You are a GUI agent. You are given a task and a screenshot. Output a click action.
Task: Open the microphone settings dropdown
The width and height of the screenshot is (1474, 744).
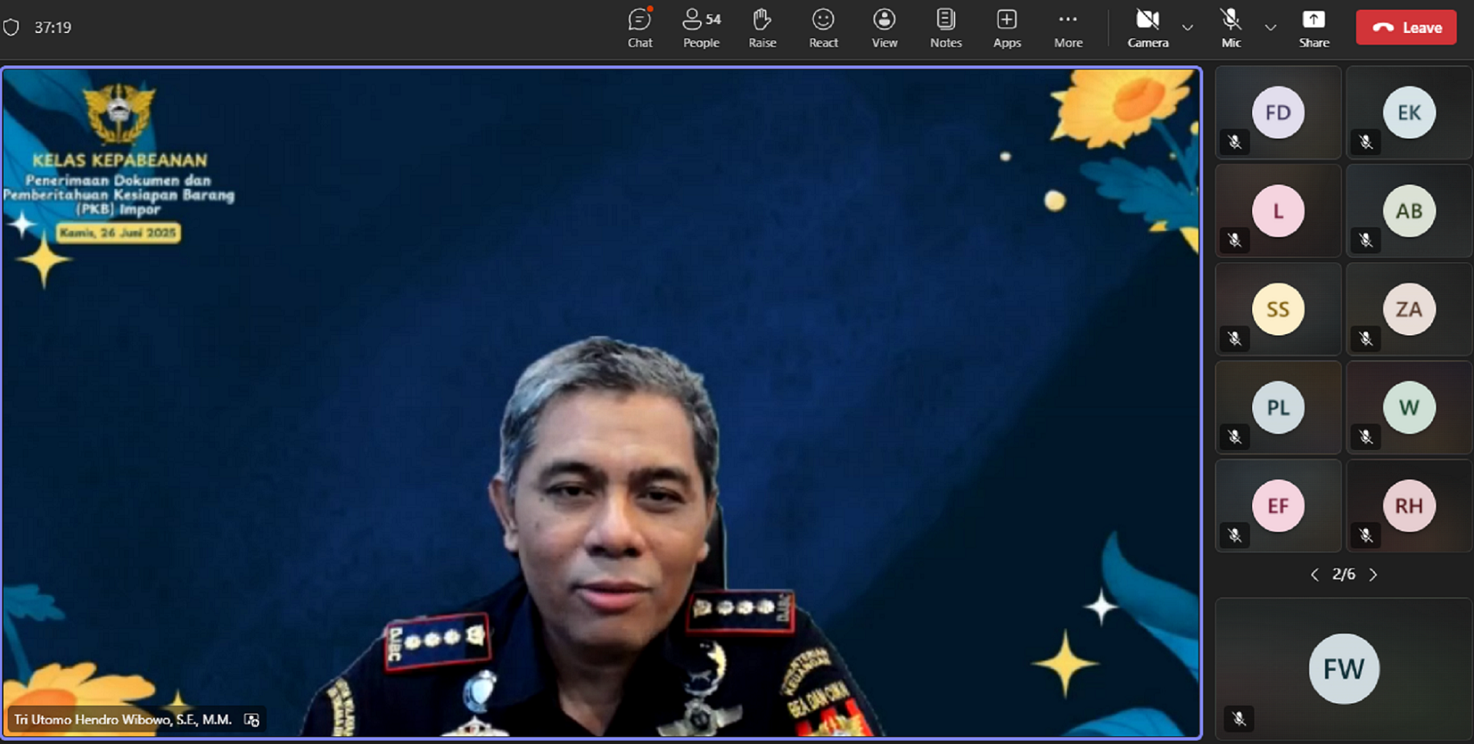(x=1271, y=28)
